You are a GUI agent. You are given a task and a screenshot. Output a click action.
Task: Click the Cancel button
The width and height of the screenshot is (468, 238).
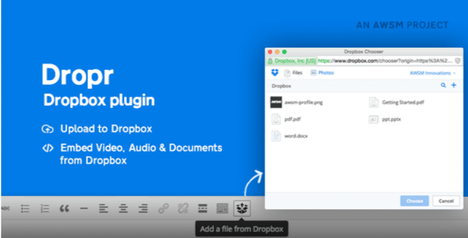click(x=446, y=201)
